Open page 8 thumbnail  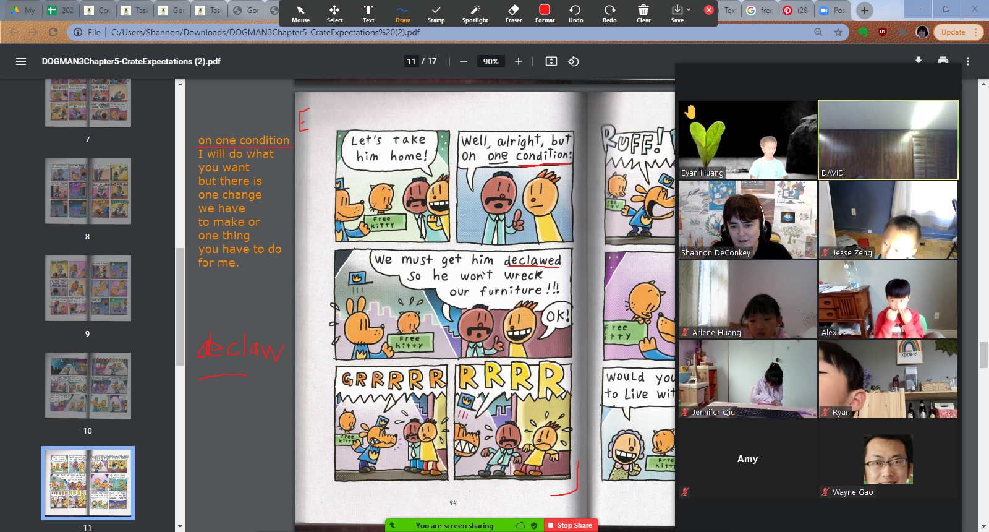88,191
